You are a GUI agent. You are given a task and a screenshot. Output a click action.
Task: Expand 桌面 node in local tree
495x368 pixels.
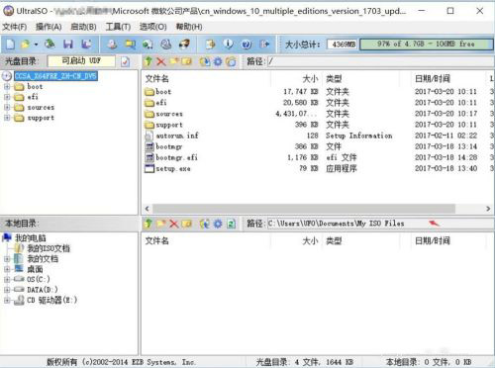(7, 269)
